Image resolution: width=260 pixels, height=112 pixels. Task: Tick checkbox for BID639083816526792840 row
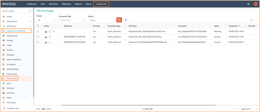38,42
